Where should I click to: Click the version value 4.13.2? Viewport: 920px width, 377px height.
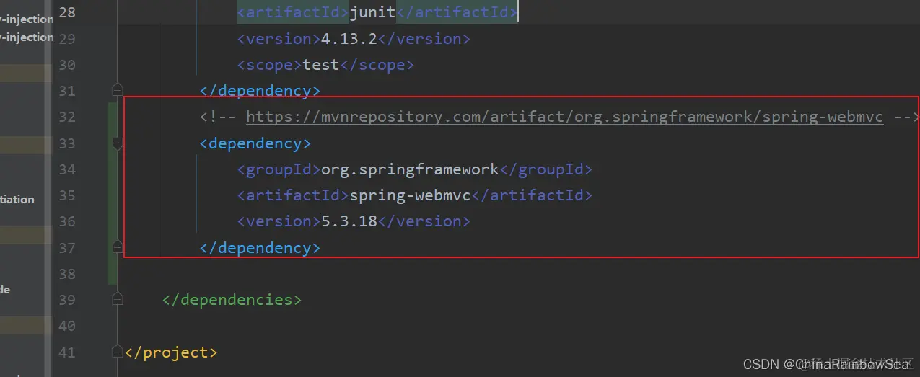coord(349,39)
